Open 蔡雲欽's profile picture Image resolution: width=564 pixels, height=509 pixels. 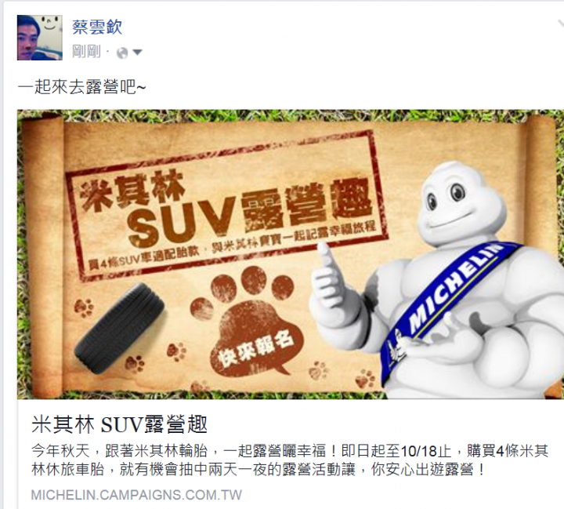pyautogui.click(x=40, y=38)
